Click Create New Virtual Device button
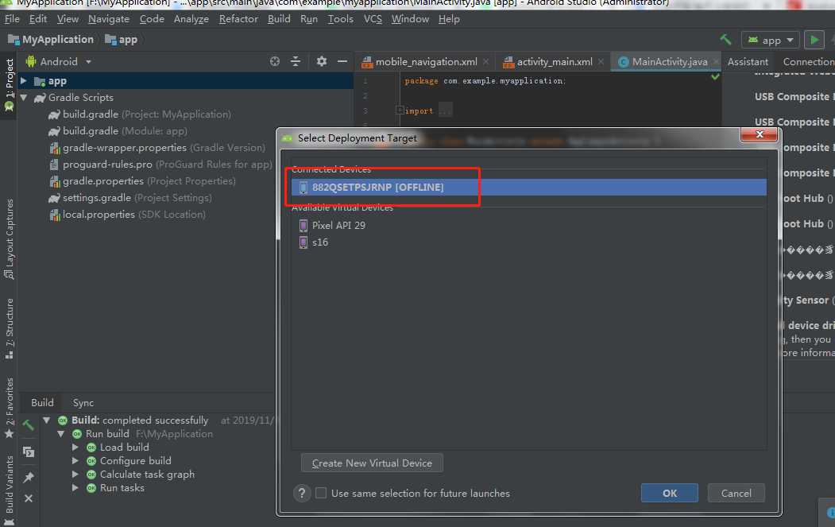This screenshot has height=527, width=835. pos(372,463)
